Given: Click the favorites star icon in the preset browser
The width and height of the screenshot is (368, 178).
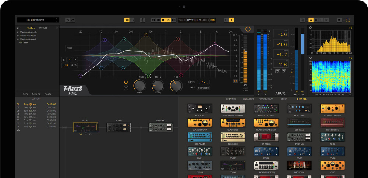Looking at the screenshot, I should click(18, 28).
